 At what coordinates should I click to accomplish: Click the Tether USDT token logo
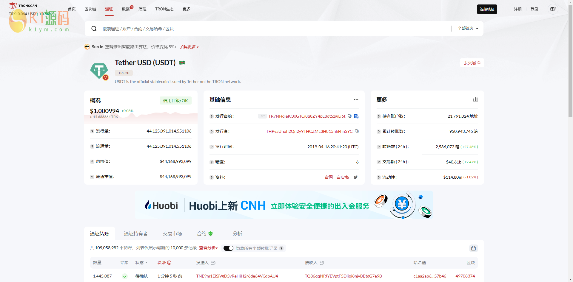(x=99, y=71)
